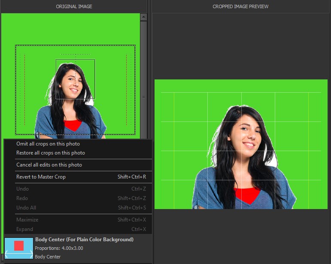The image size is (331, 264).
Task: Click the Expand menu entry
Action: click(24, 229)
